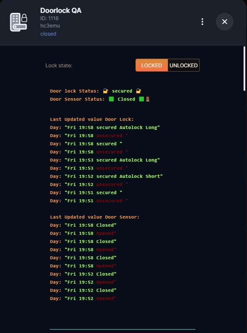Click 'Fri 19:58 secured Autolock Long' entry
The height and width of the screenshot is (333, 247).
(105, 127)
